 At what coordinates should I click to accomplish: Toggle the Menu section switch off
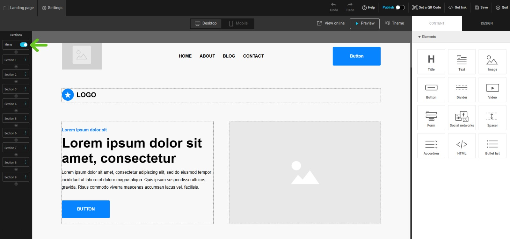(24, 45)
